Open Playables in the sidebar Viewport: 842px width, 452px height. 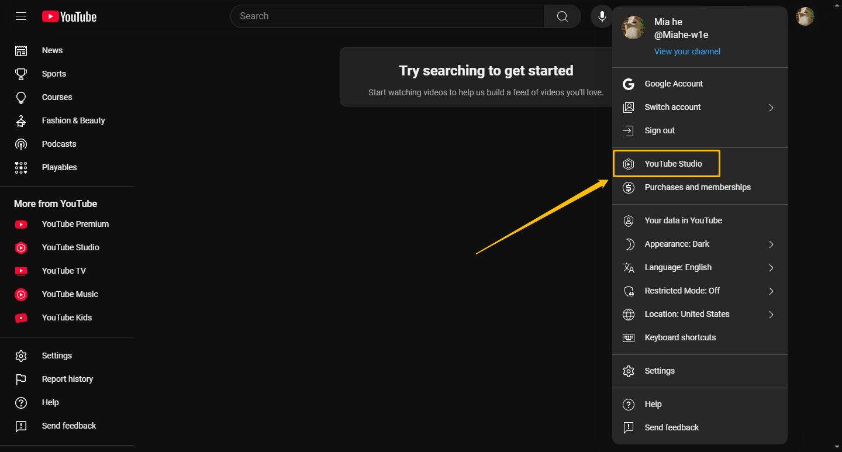(x=67, y=167)
